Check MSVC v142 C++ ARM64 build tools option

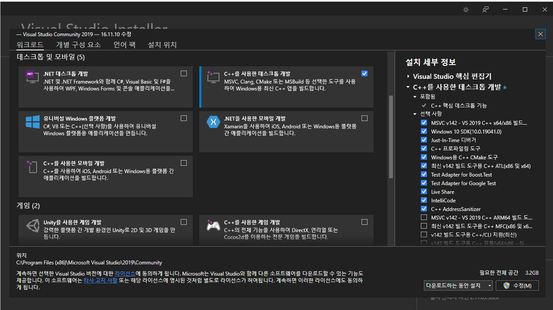(x=424, y=217)
